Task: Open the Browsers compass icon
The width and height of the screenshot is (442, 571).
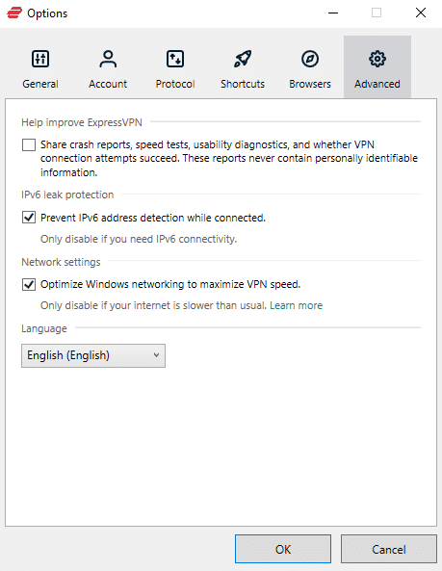Action: point(310,59)
